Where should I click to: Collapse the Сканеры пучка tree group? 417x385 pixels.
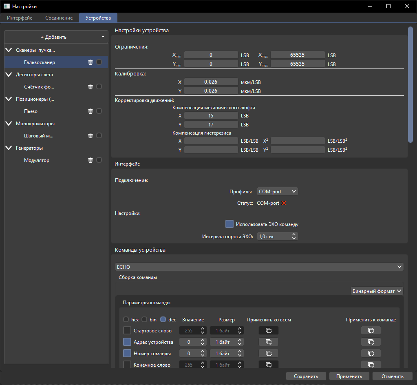[x=9, y=50]
